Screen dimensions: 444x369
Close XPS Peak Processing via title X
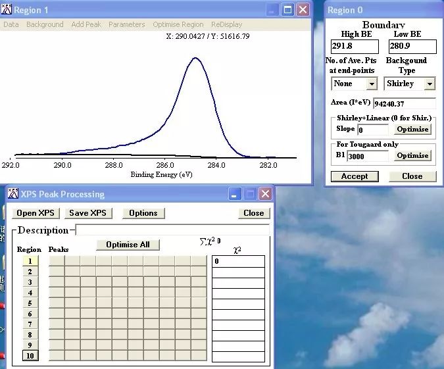pos(265,194)
